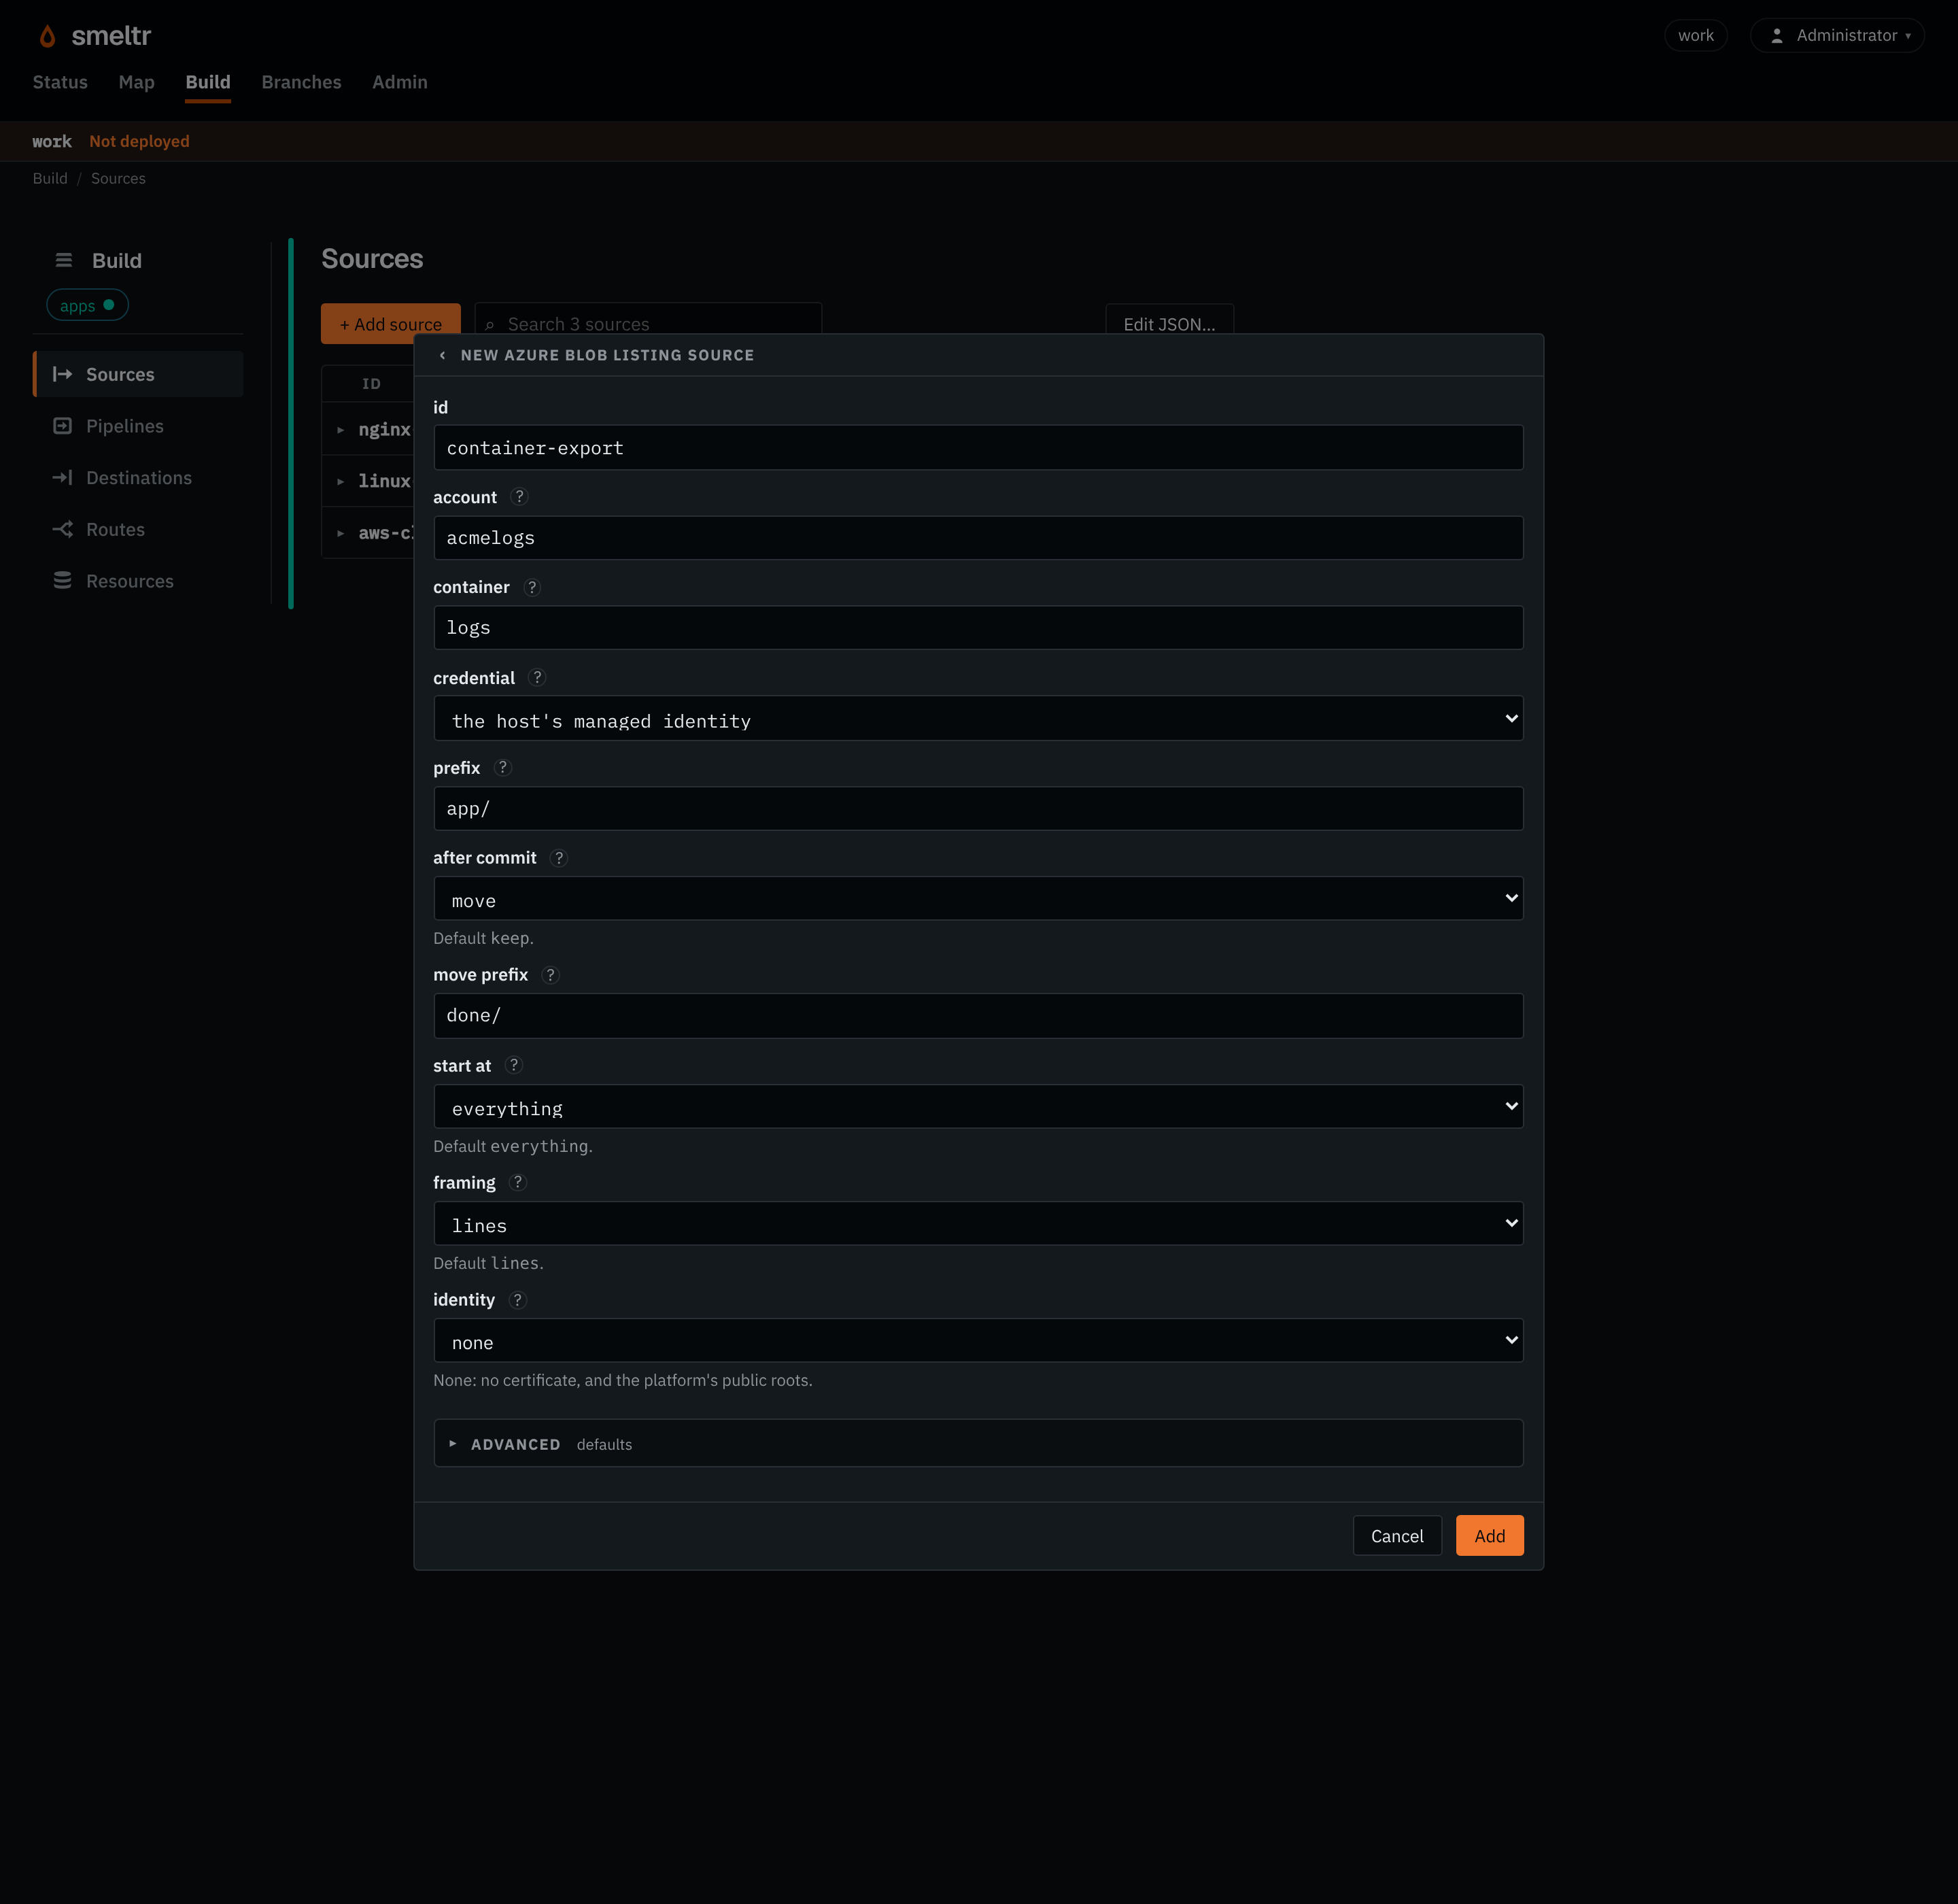1958x1904 pixels.
Task: Expand the nginx source row
Action: (340, 430)
